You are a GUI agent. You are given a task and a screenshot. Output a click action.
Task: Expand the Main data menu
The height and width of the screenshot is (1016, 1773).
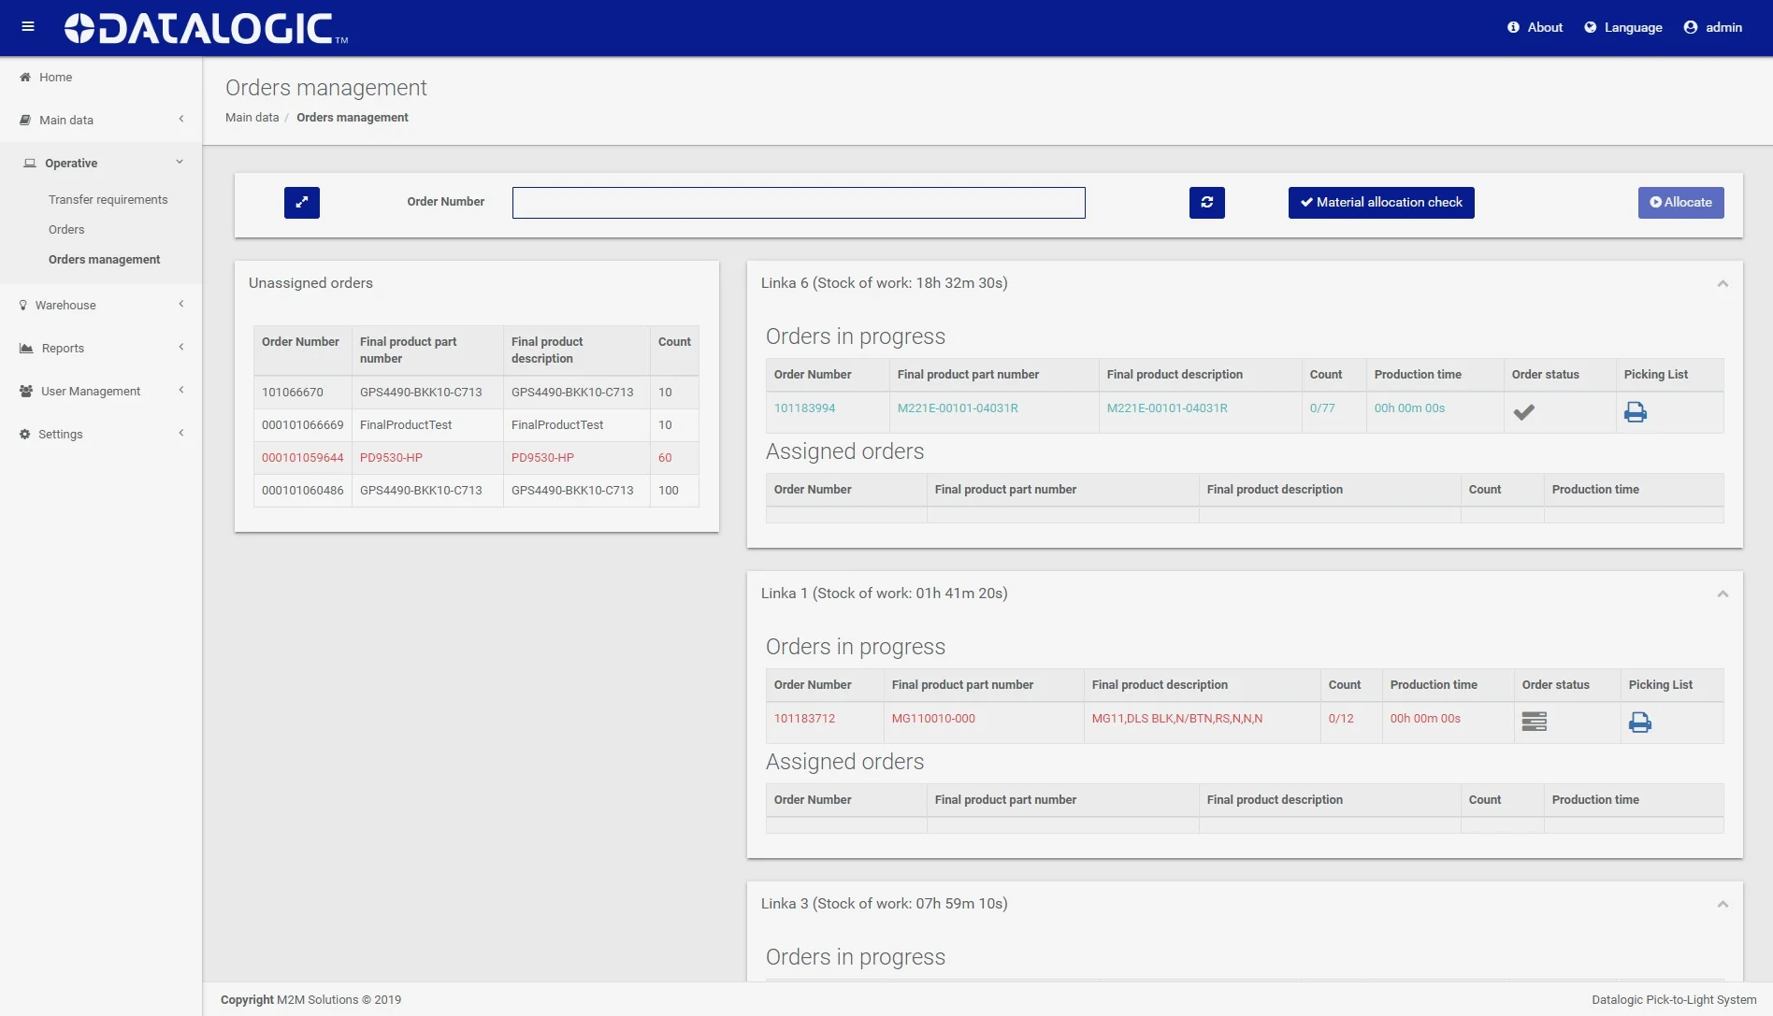coord(101,120)
